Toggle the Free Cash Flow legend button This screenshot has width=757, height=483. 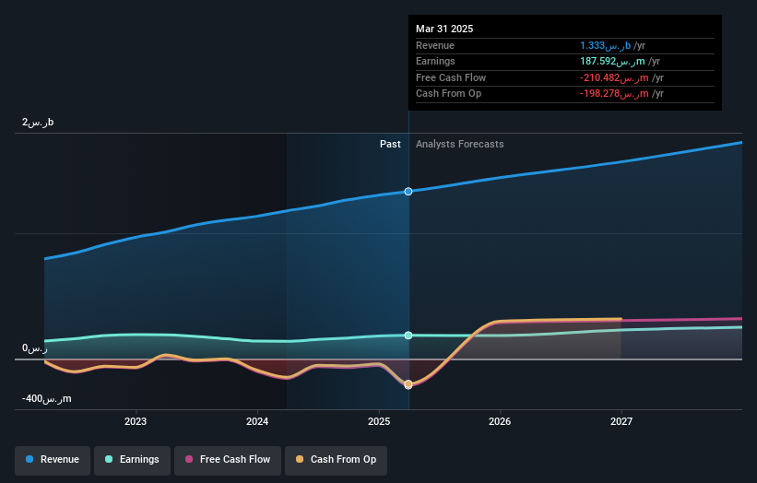pos(228,460)
